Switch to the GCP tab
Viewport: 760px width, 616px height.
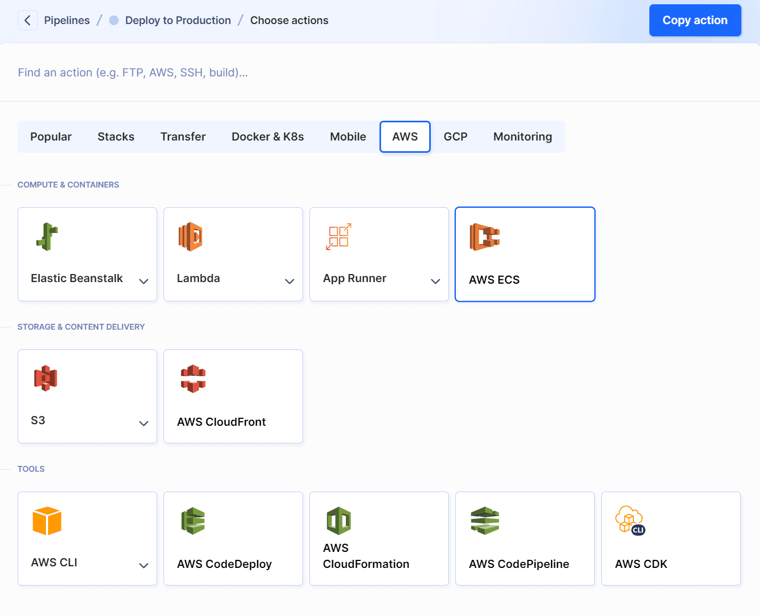point(455,137)
